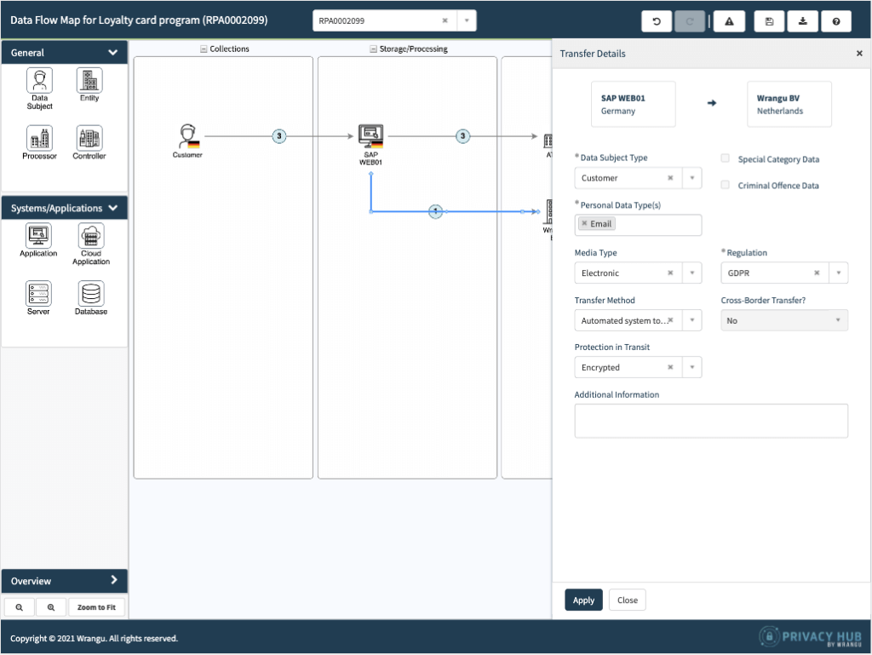Open the Protection in Transit dropdown

tap(692, 368)
